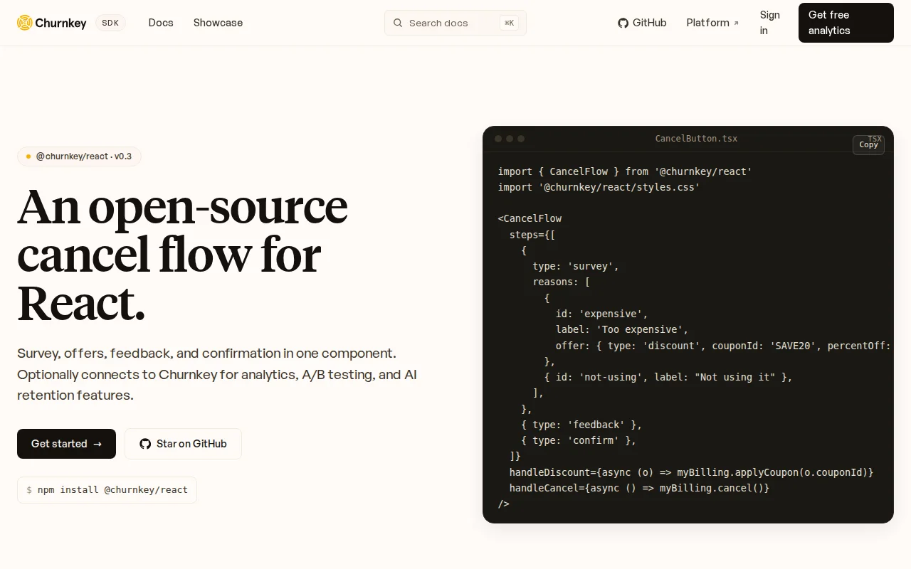The image size is (911, 569).
Task: Click the handleDiscount code line
Action: pos(691,472)
